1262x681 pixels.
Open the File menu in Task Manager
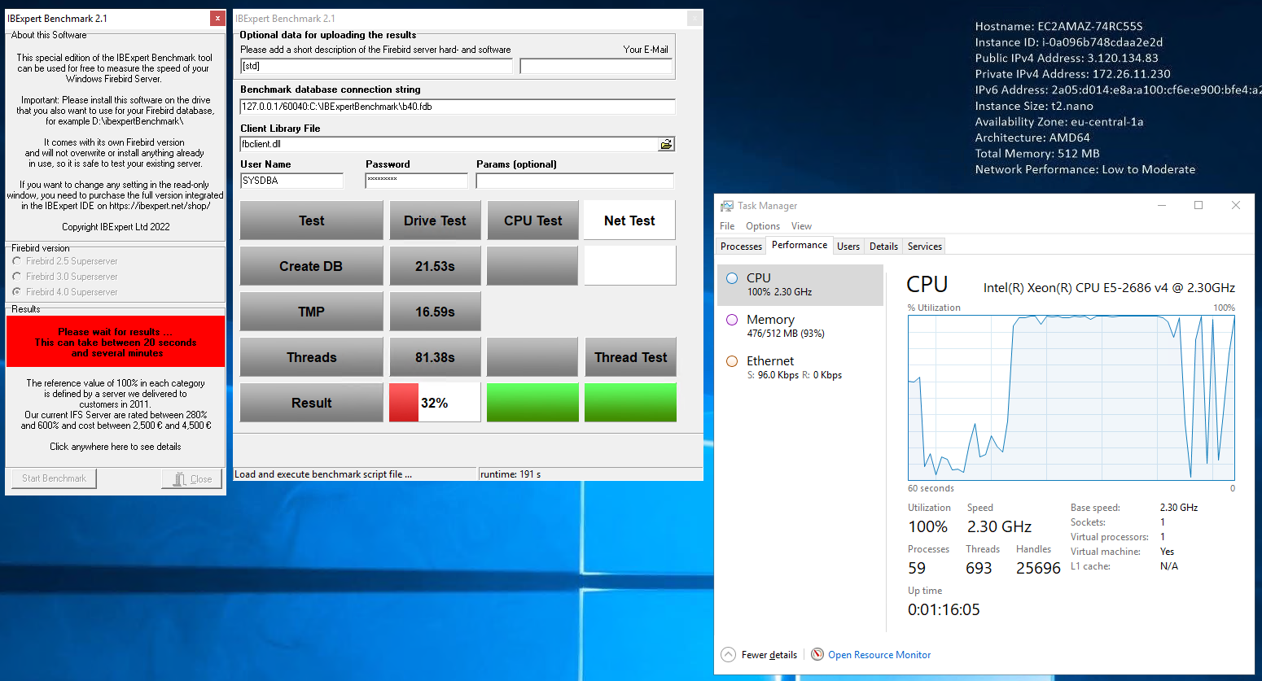(x=727, y=226)
